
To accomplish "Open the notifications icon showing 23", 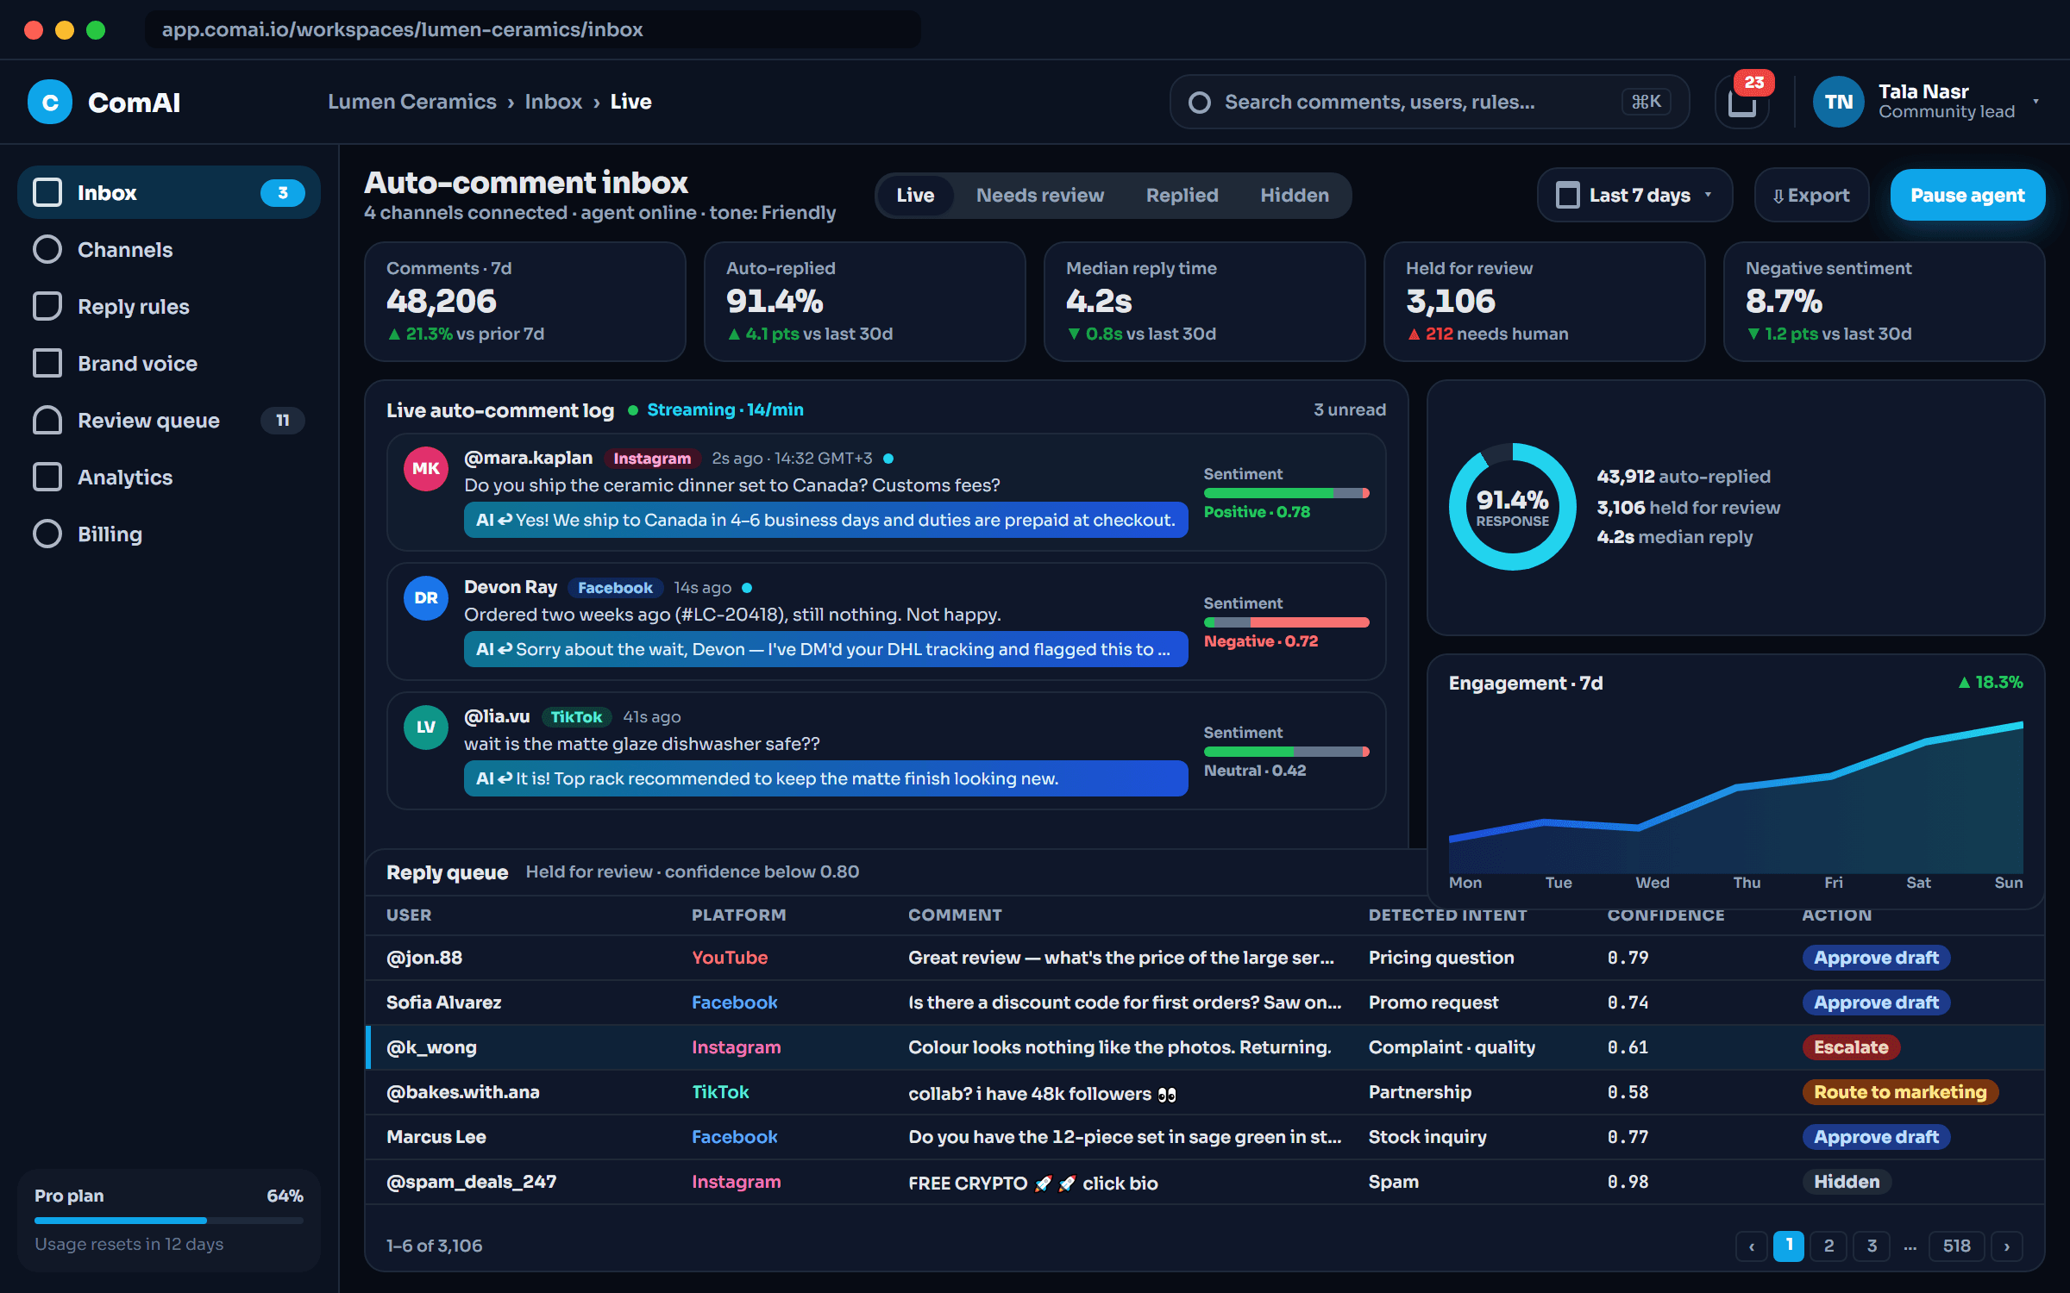I will (1741, 102).
